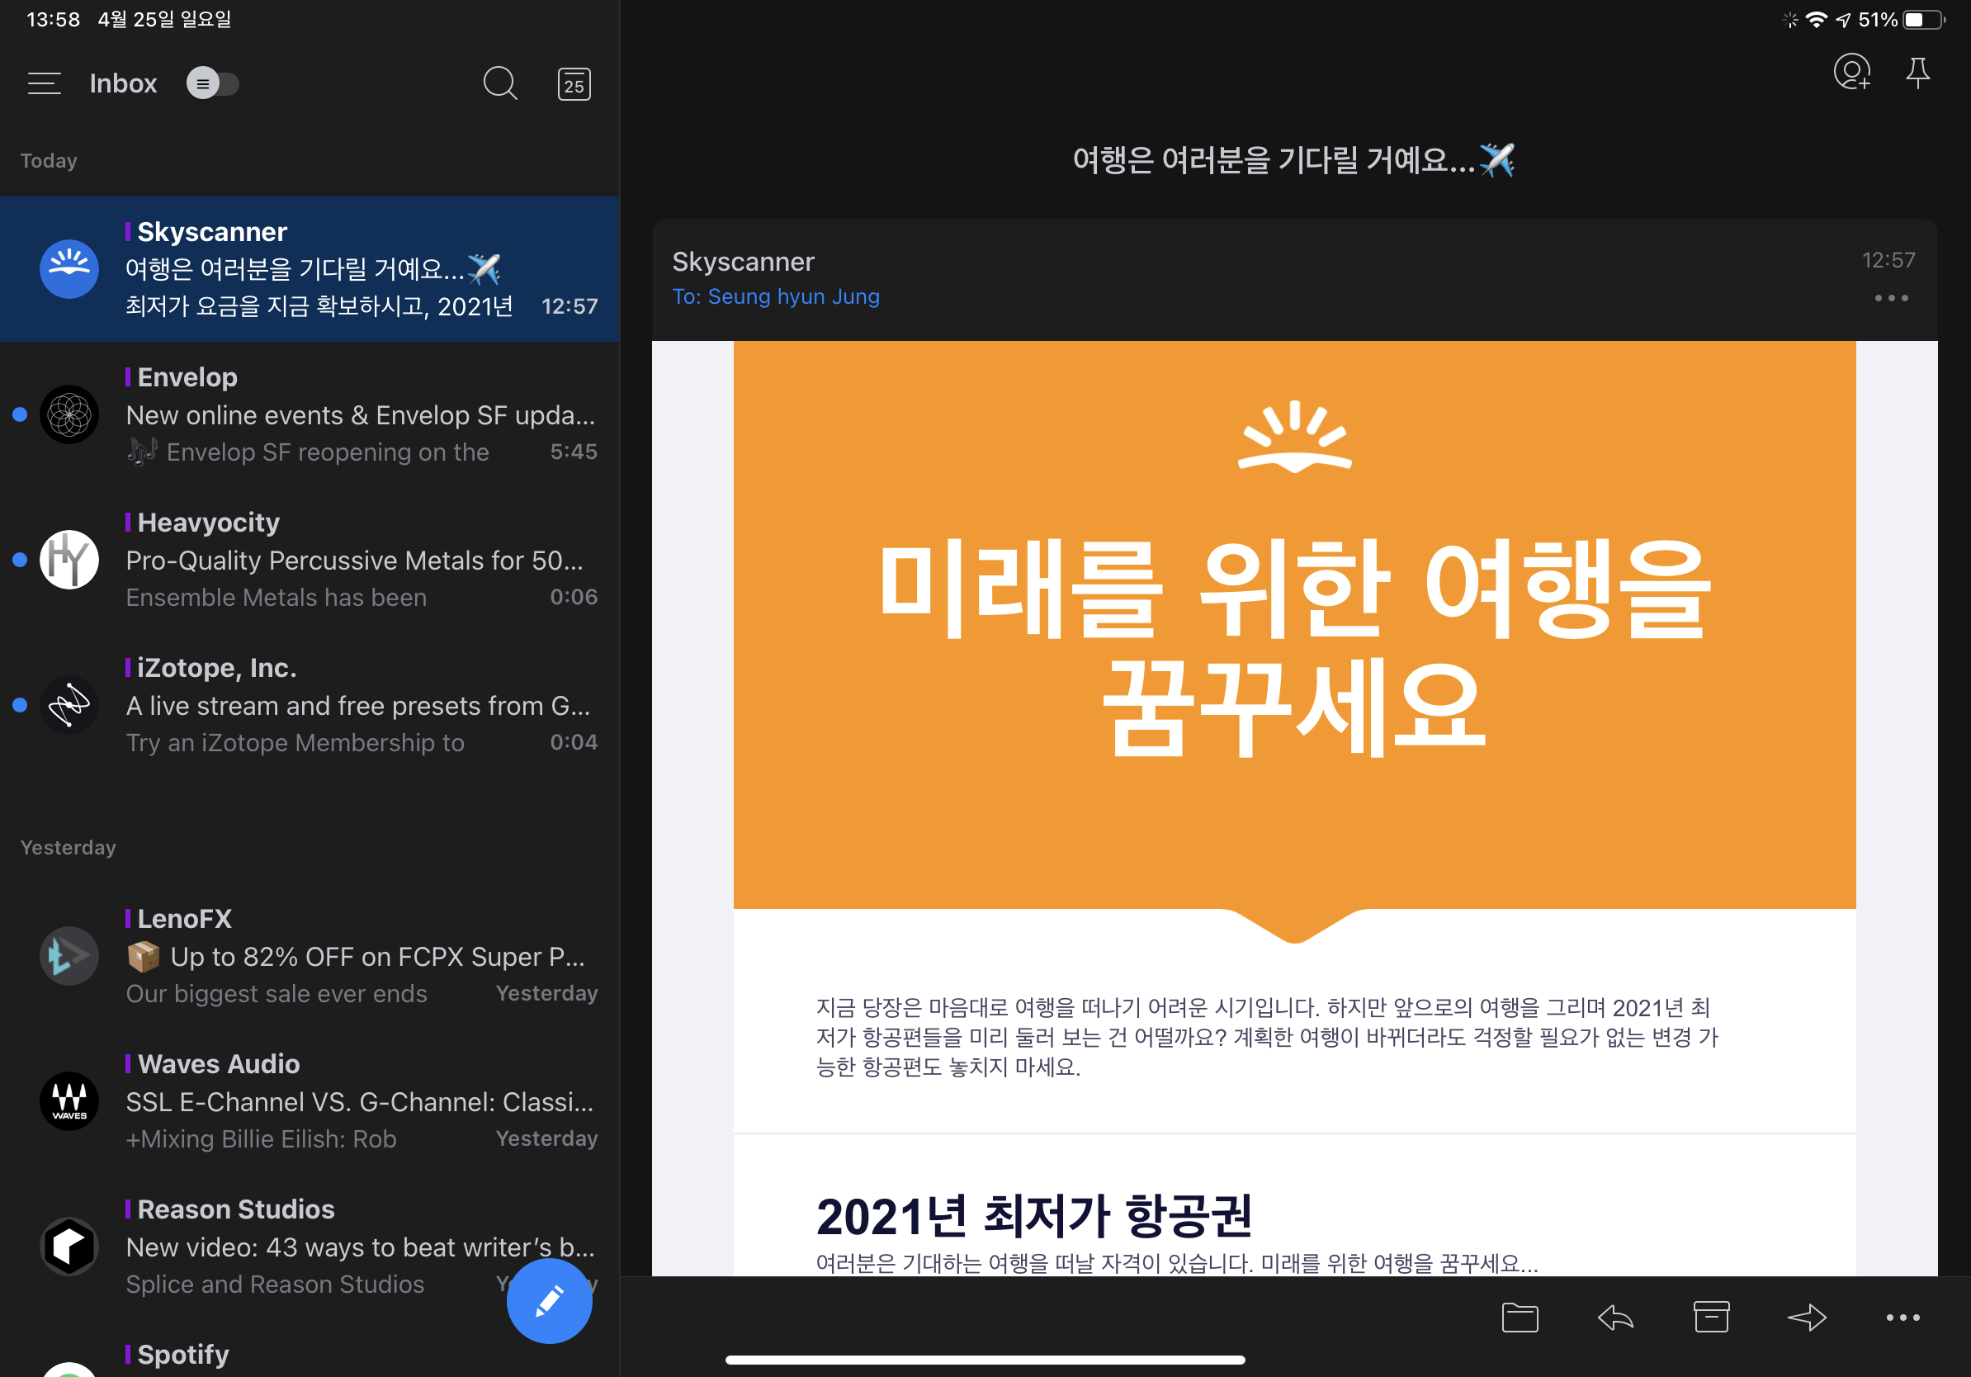Compose a new email with pencil button
The width and height of the screenshot is (1971, 1377).
coord(550,1300)
